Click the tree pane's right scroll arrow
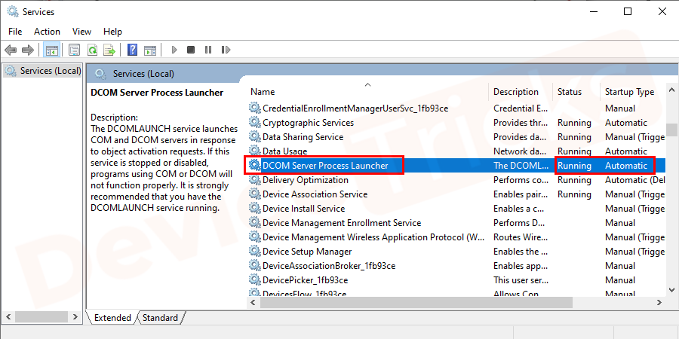679x339 pixels. (75, 316)
